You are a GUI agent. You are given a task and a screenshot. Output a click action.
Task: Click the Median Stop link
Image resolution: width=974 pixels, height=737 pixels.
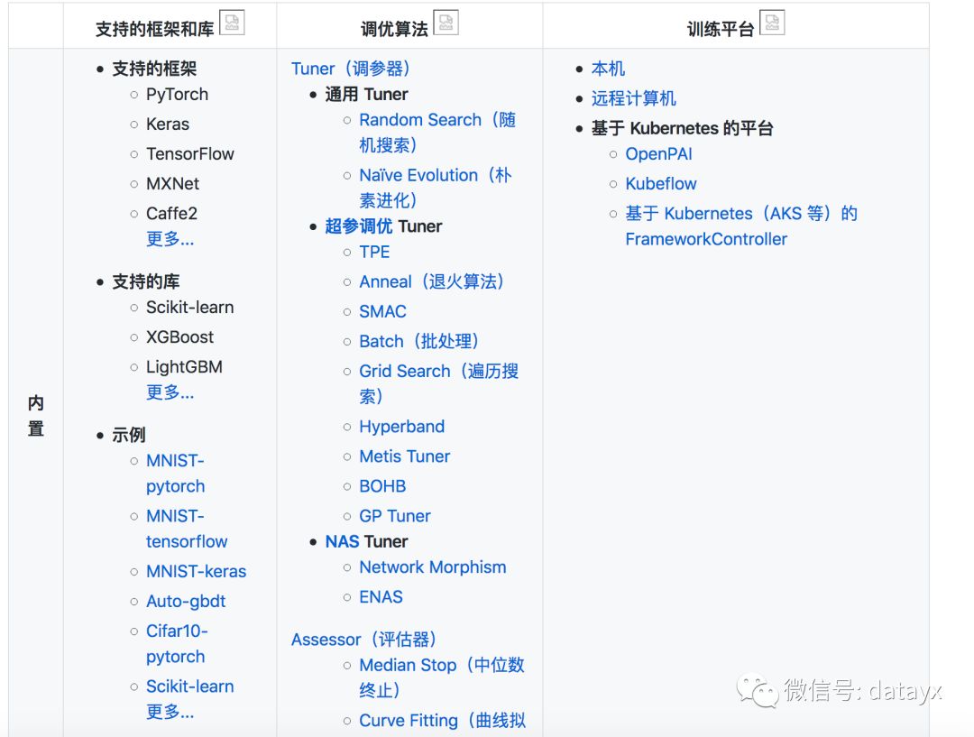pos(442,677)
